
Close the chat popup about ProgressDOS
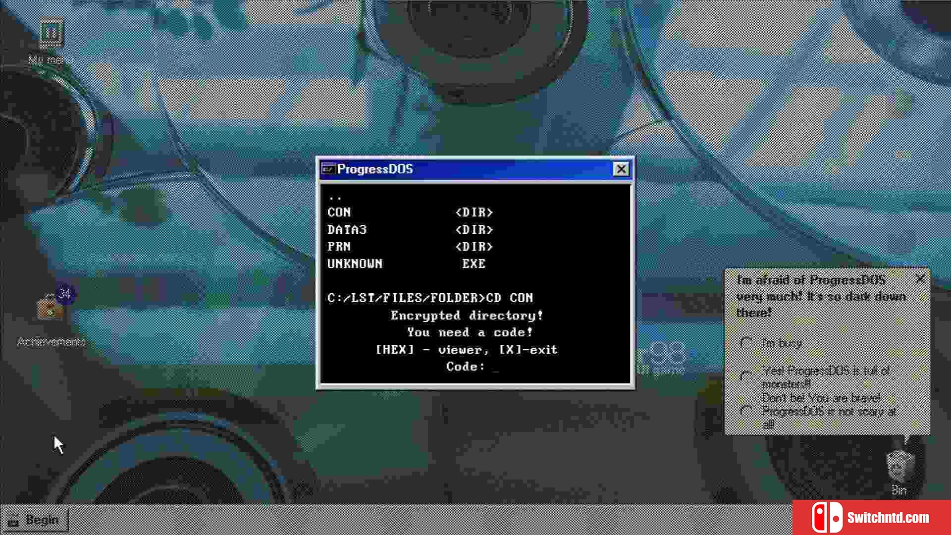tap(920, 279)
